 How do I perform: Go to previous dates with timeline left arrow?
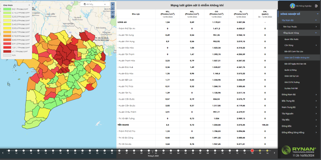click(3, 153)
